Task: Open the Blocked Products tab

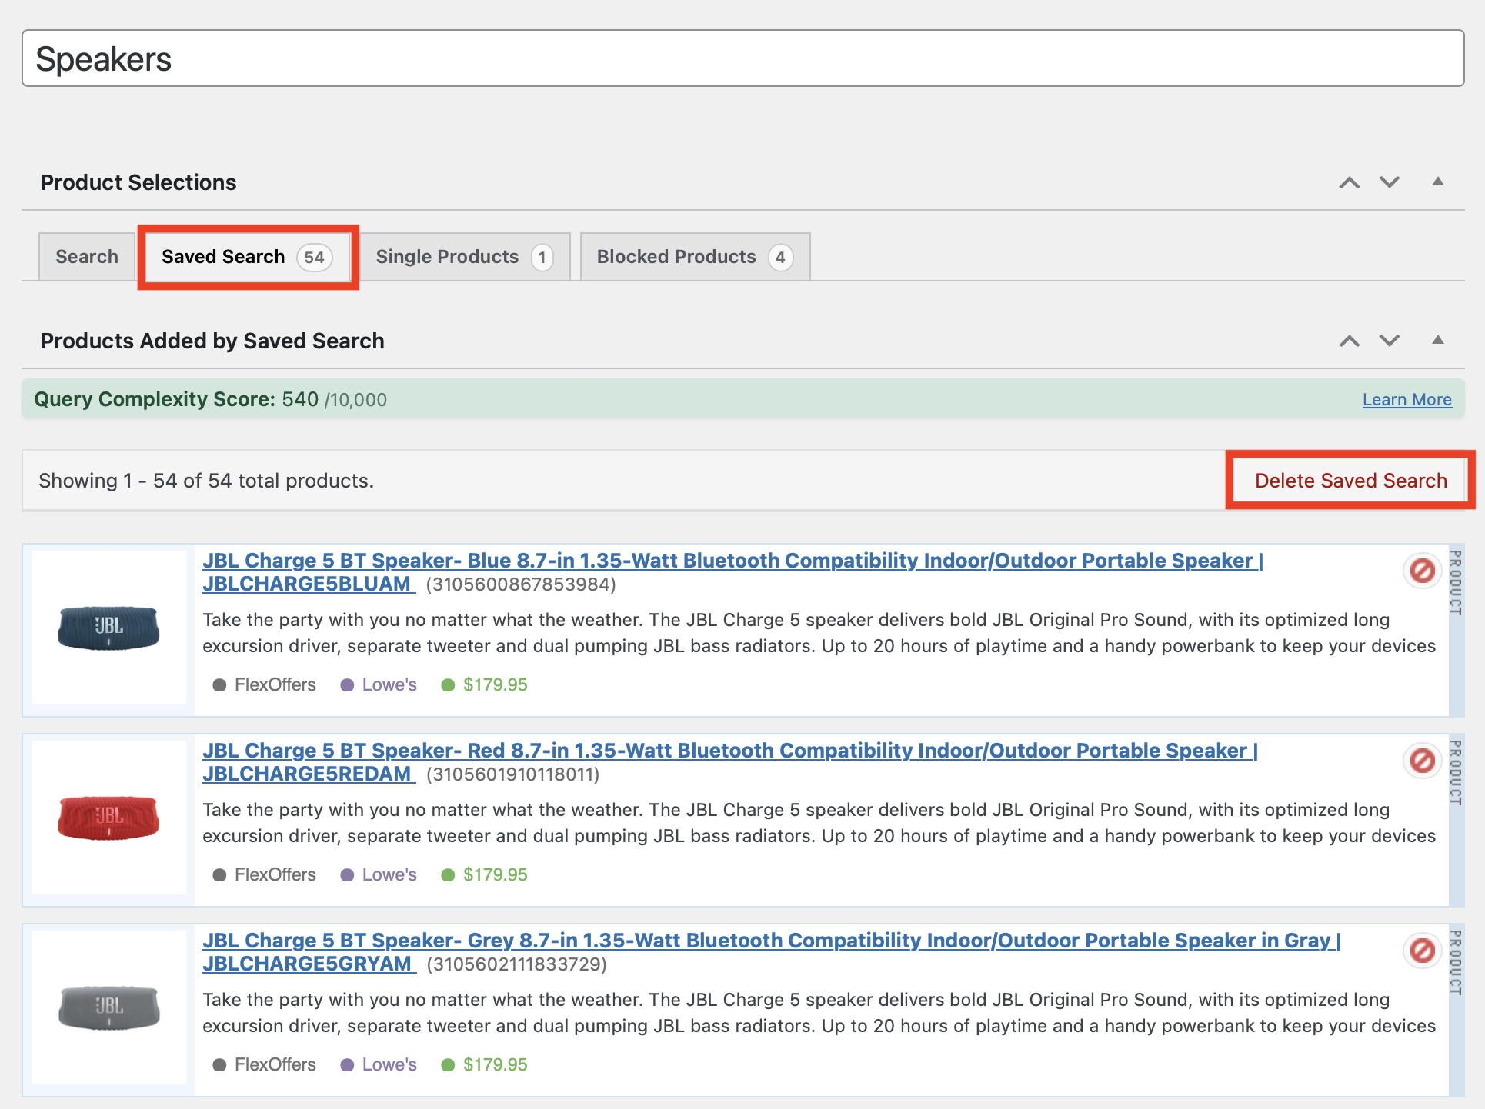Action: coord(695,257)
